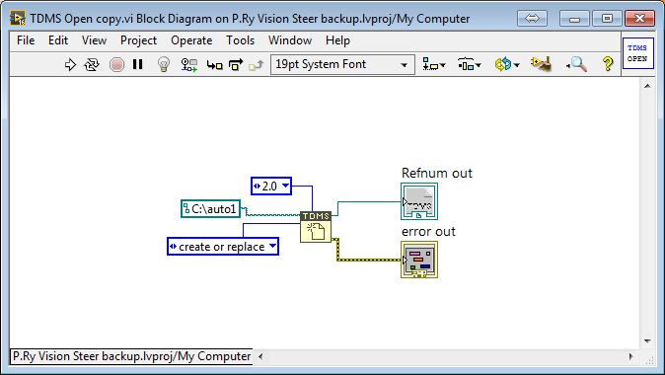Screen dimensions: 665x375
Task: Click the Run arrow button
Action: [x=70, y=64]
